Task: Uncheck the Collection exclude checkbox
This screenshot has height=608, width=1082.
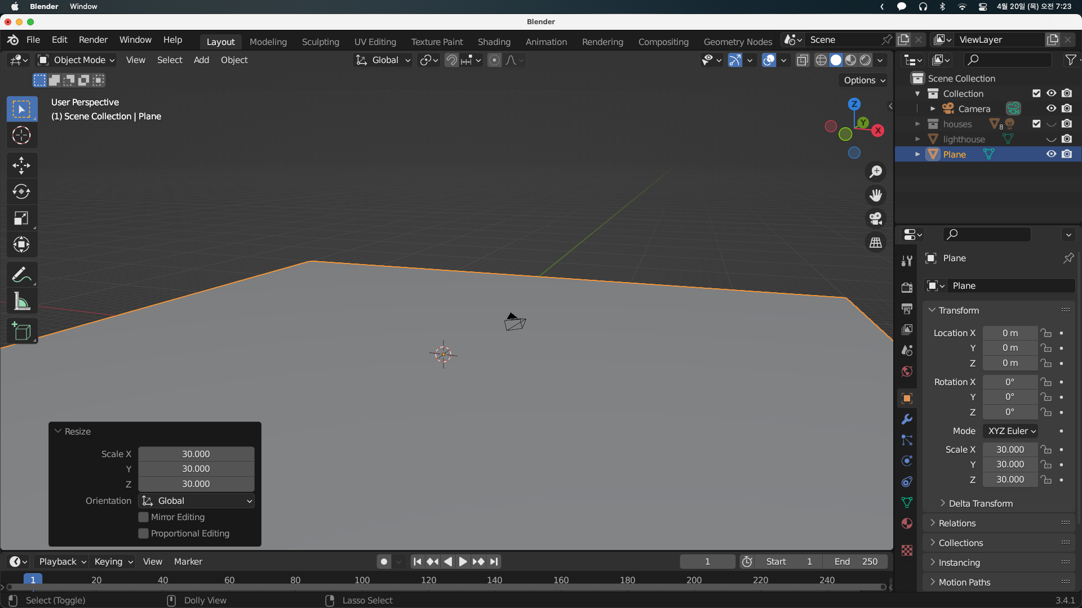Action: [x=1036, y=93]
